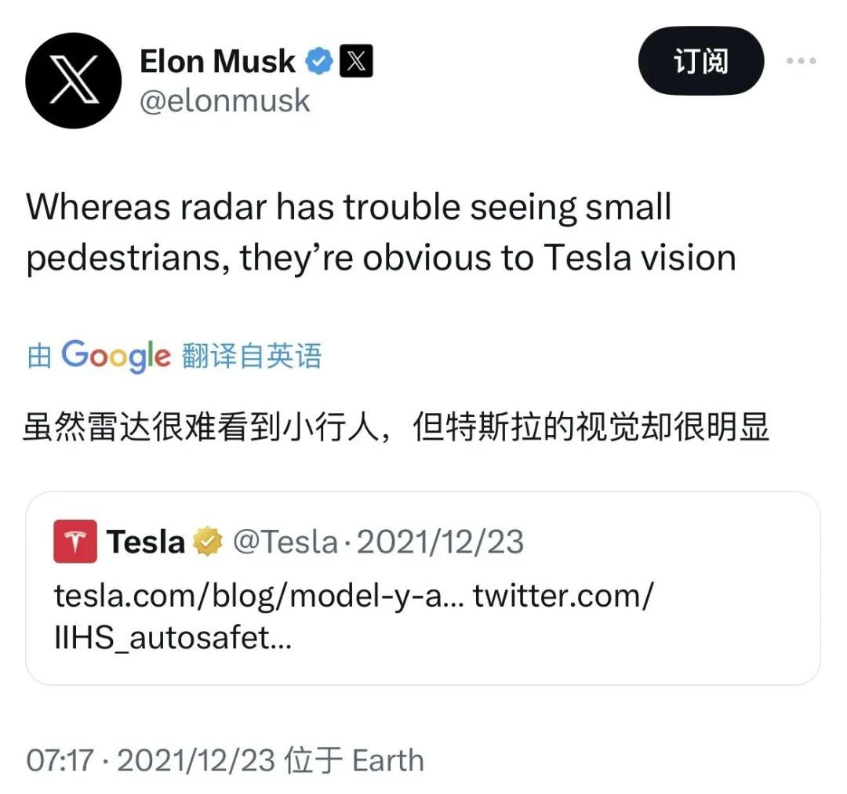The image size is (847, 794).
Task: Open the three-dot more options menu
Action: (x=802, y=59)
